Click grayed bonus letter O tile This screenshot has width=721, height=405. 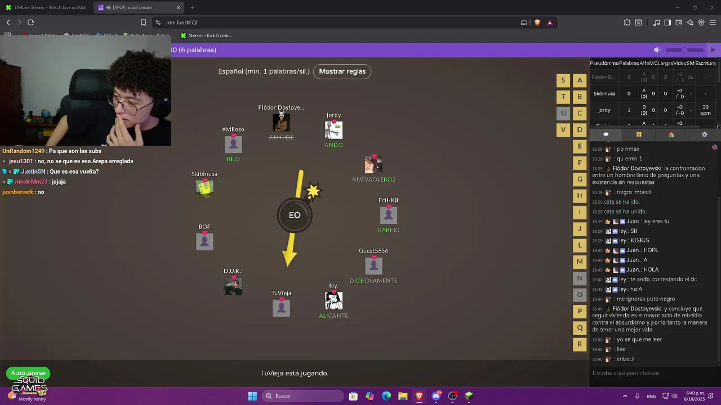pos(580,295)
